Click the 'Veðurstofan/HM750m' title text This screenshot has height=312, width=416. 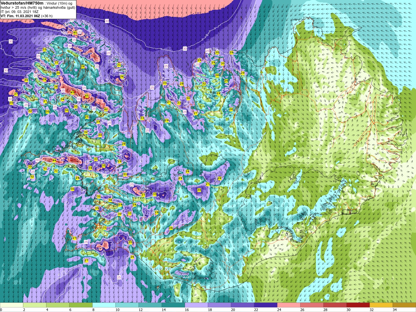click(x=22, y=3)
